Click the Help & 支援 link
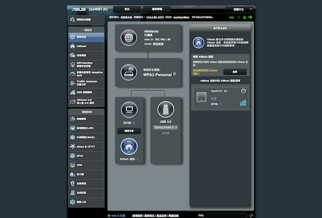 [116, 215]
